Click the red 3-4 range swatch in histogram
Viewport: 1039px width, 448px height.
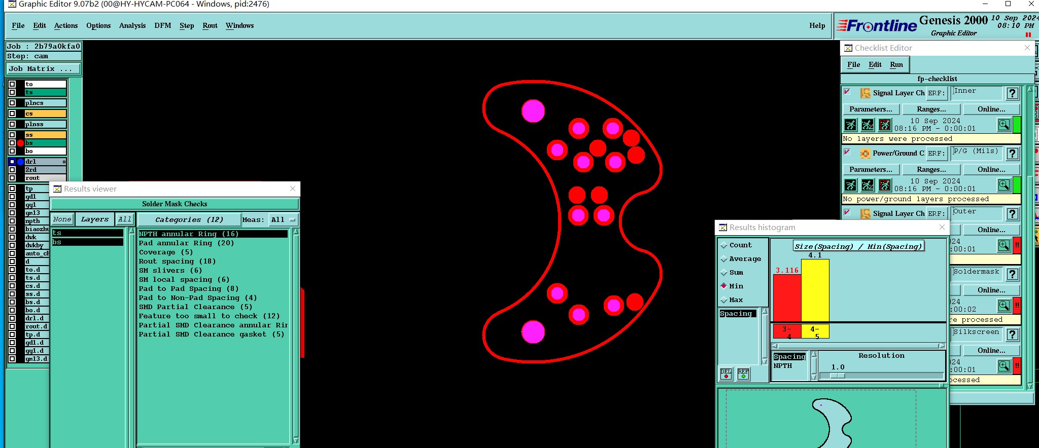[787, 331]
